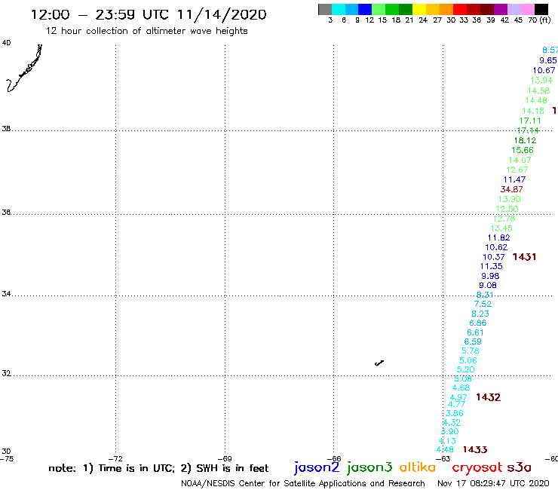Click the 8.23 wave height value

480,314
